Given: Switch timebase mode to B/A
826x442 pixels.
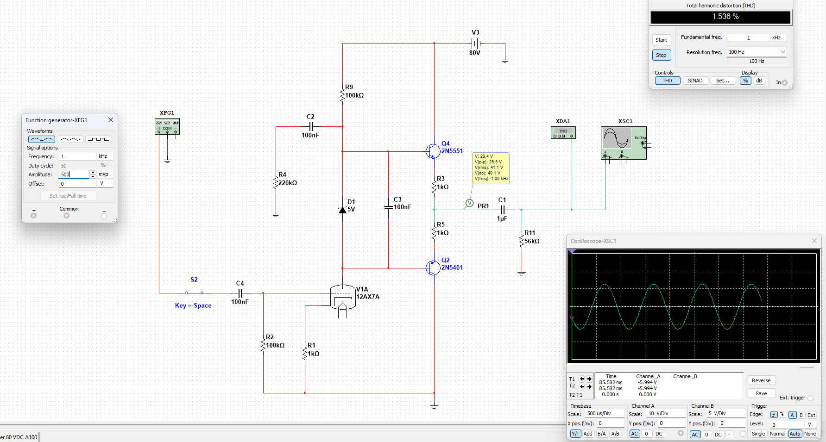Looking at the screenshot, I should click(x=601, y=434).
